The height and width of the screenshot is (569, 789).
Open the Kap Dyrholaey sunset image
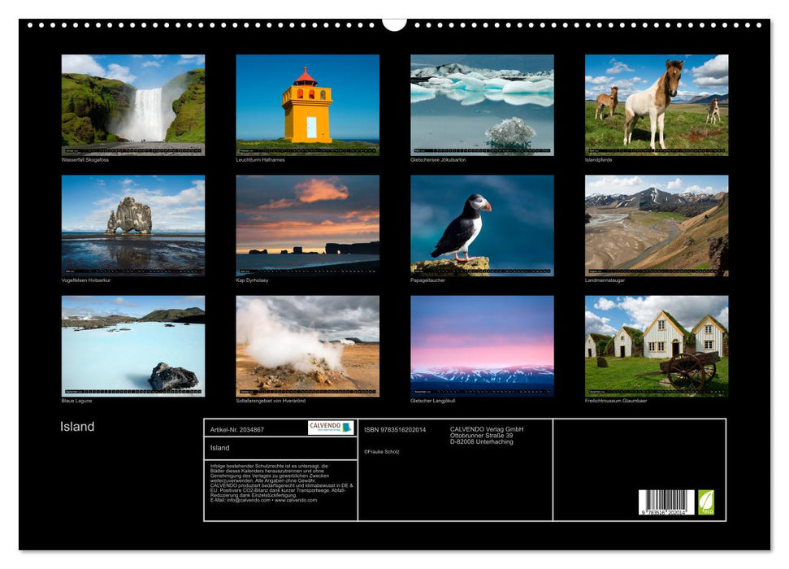pyautogui.click(x=307, y=225)
